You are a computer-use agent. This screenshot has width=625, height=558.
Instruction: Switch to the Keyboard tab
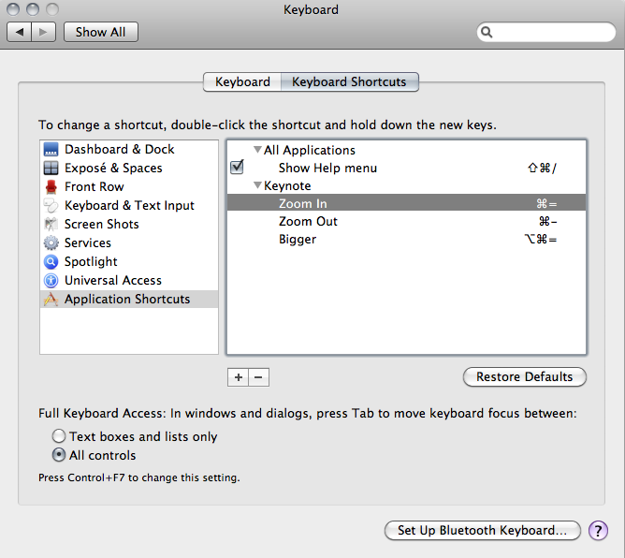(x=242, y=82)
